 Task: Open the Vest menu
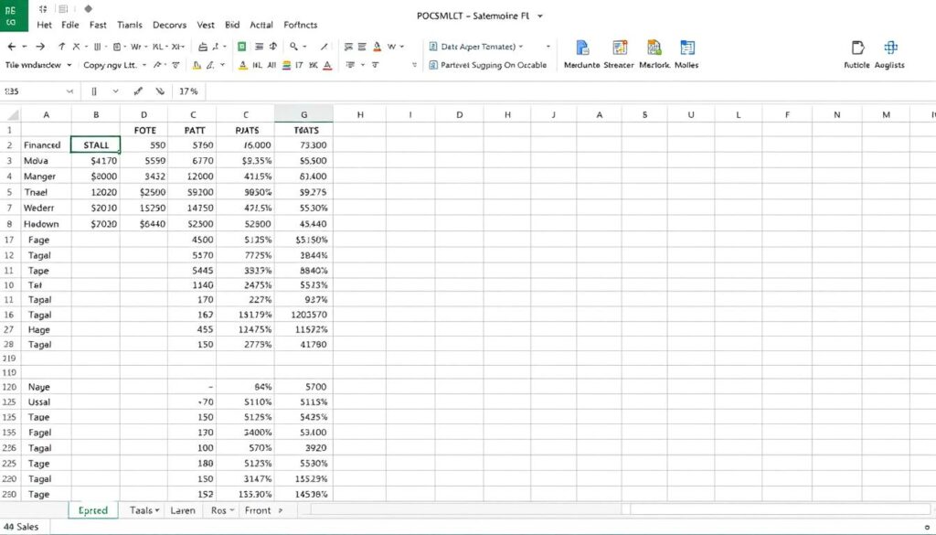pos(206,25)
